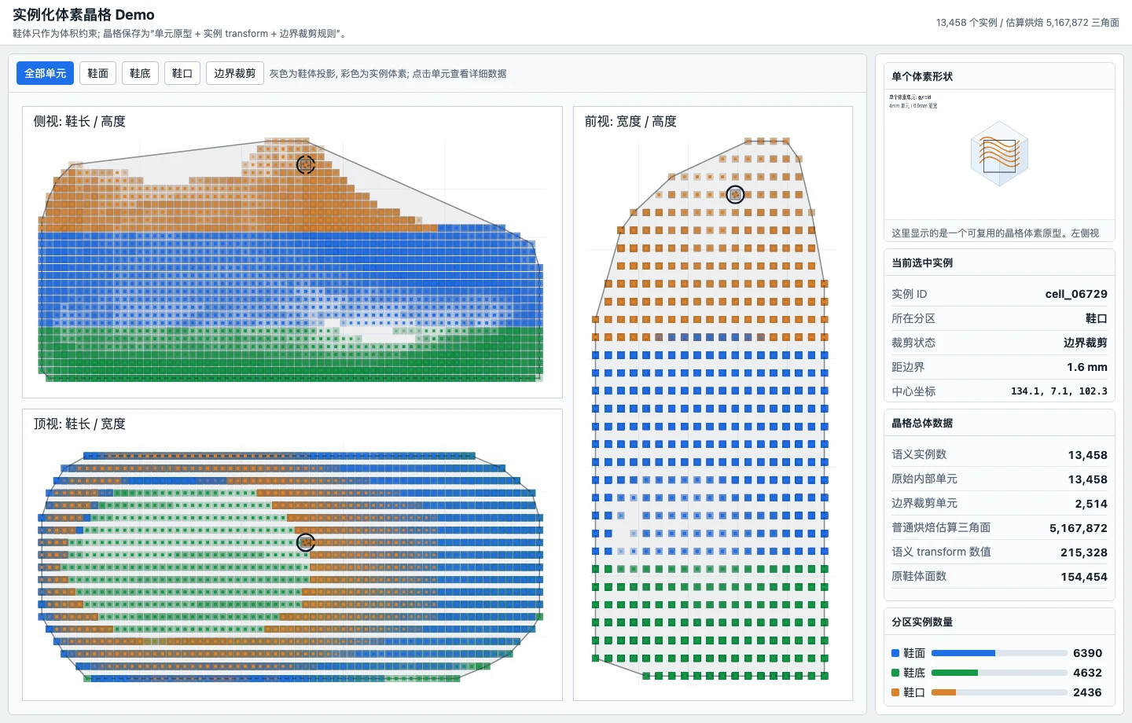Click the 鞋口 instance count bar
The width and height of the screenshot is (1132, 723).
[x=999, y=692]
